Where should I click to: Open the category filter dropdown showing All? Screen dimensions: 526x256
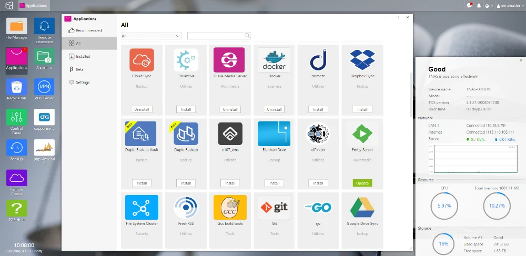[x=151, y=36]
